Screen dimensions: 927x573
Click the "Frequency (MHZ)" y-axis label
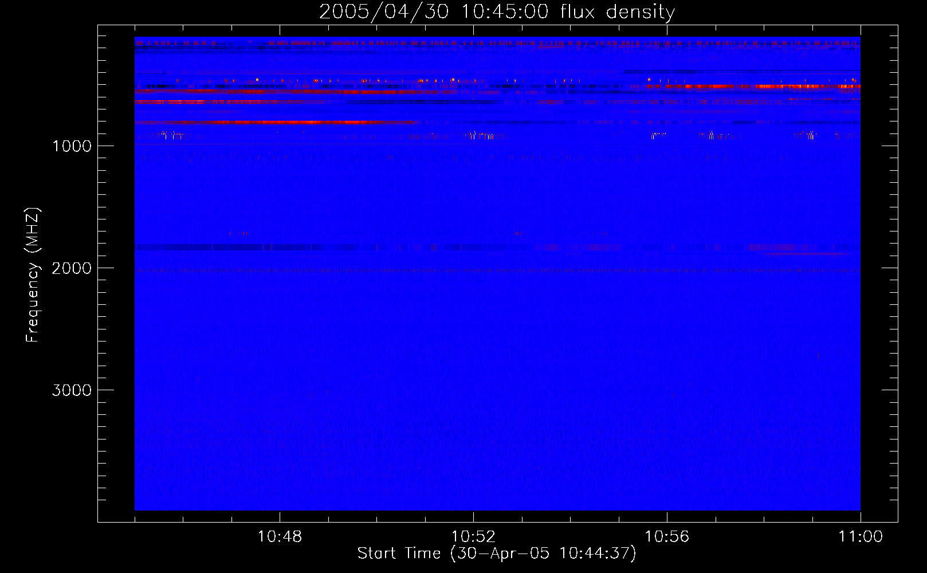(x=33, y=275)
